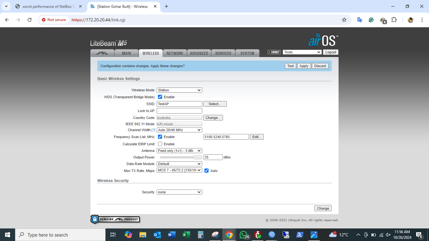429x241 pixels.
Task: Open the Ubiquiti logo tab
Action: pos(102,53)
